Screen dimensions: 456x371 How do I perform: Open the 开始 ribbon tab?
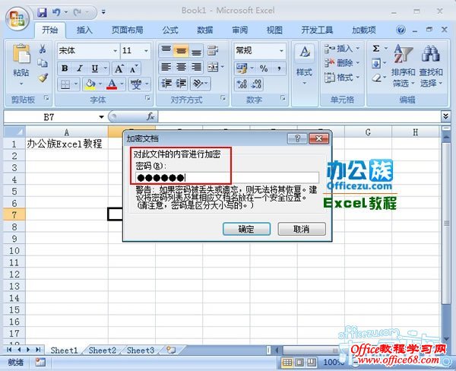click(50, 30)
